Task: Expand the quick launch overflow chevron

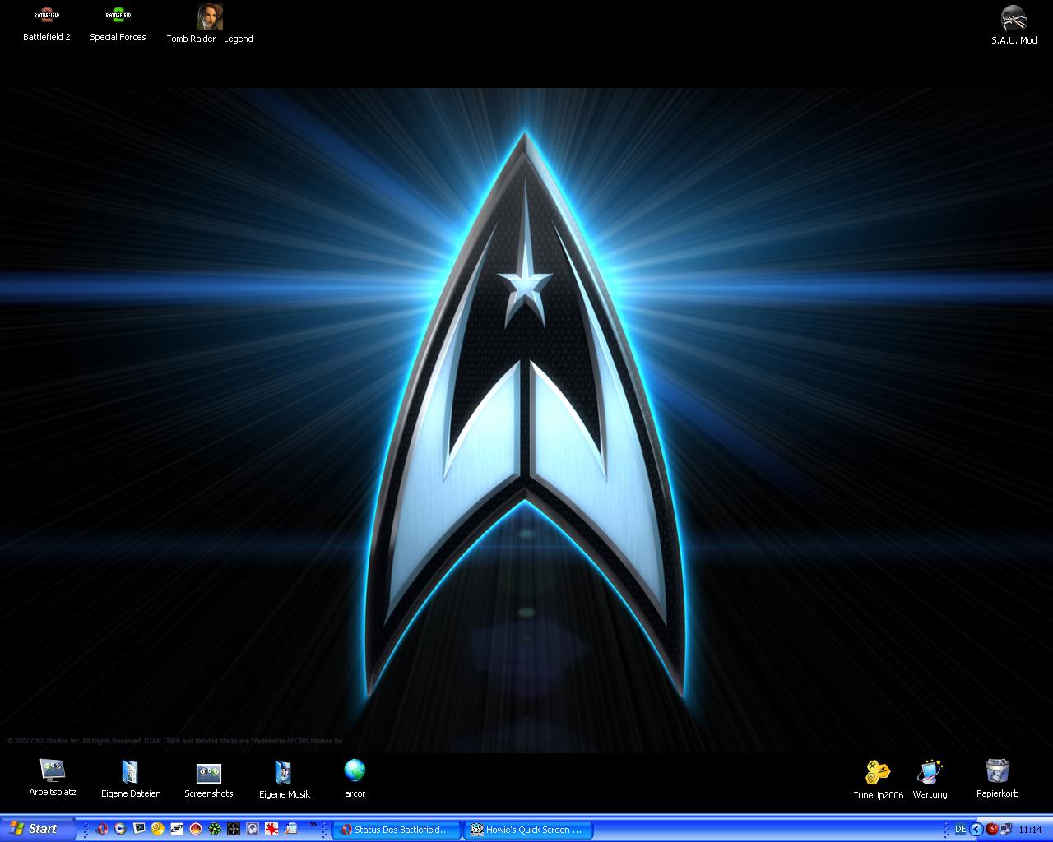Action: tap(313, 825)
